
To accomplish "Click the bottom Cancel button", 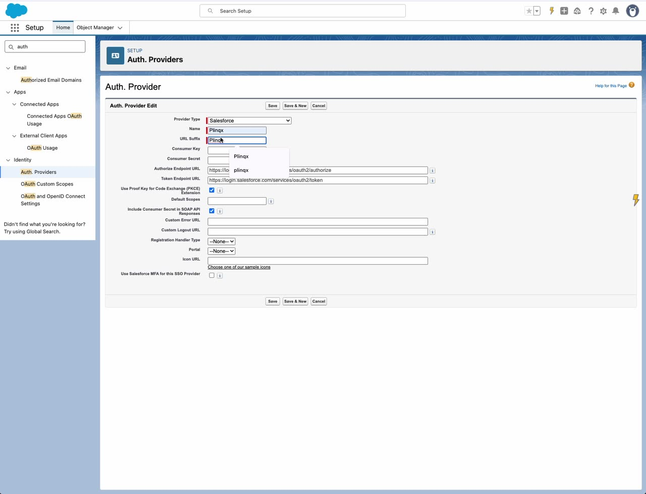I will [318, 301].
